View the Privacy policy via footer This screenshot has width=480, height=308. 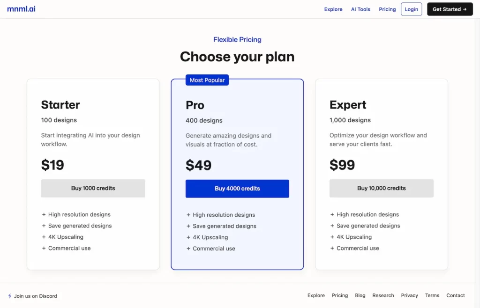pos(409,295)
